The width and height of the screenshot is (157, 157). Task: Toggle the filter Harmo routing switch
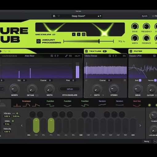click(155, 80)
